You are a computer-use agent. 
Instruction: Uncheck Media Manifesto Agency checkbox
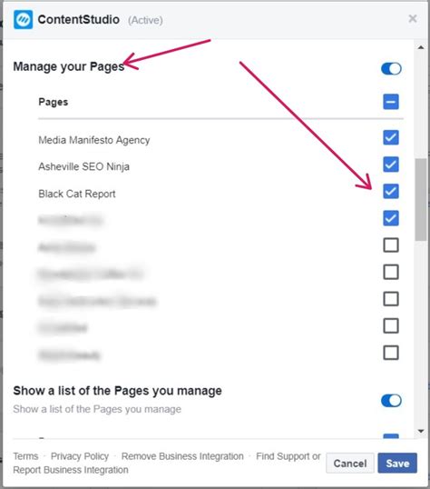(x=391, y=137)
